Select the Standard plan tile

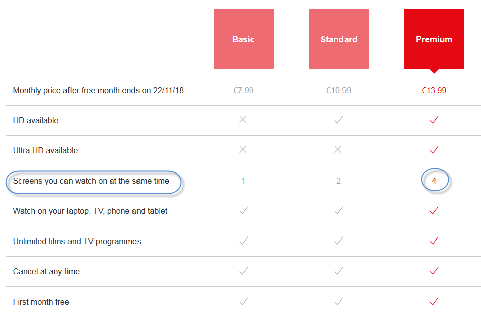point(338,39)
